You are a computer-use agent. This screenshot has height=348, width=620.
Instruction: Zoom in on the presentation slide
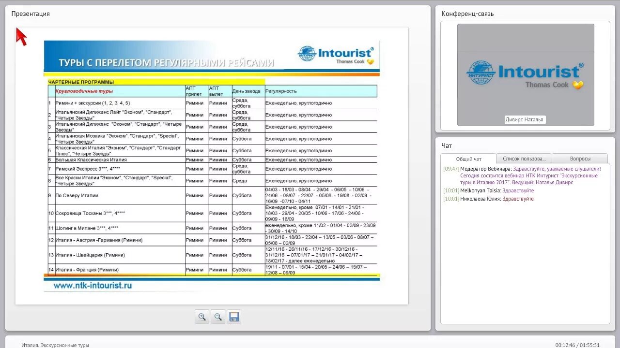(x=202, y=317)
